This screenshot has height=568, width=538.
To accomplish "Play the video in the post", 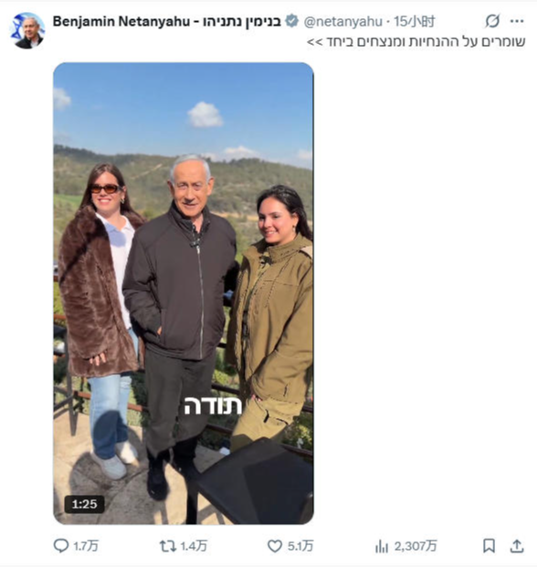I will [x=184, y=294].
